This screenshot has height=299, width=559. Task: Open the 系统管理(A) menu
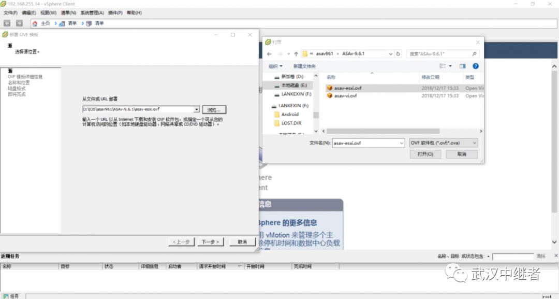[92, 13]
